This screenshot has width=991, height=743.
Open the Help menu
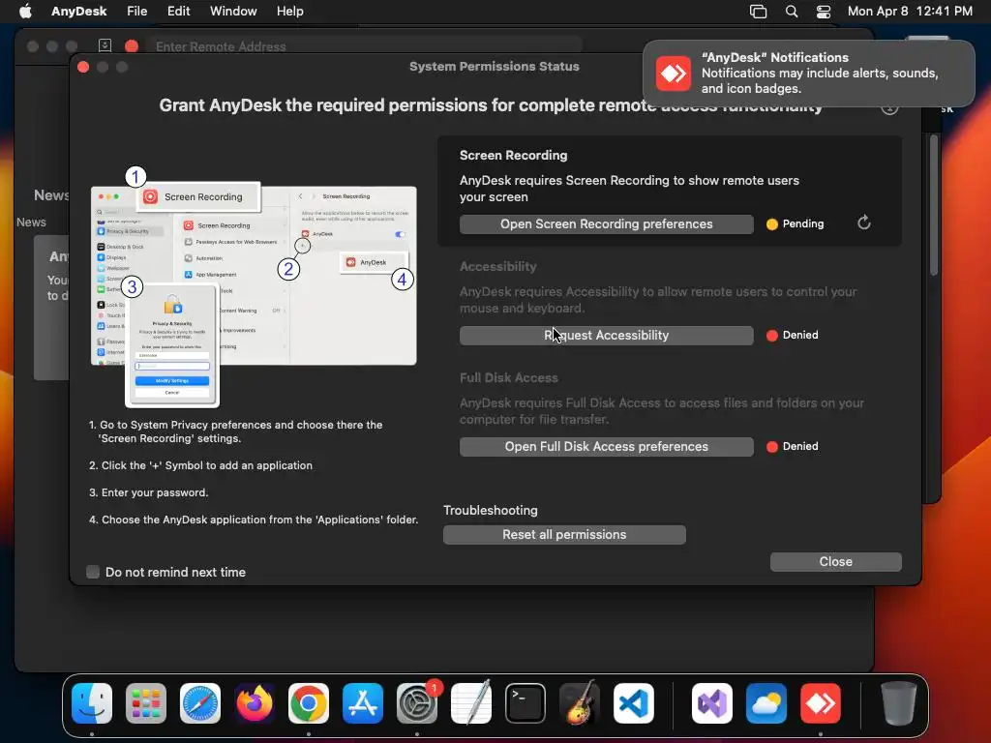click(x=289, y=12)
